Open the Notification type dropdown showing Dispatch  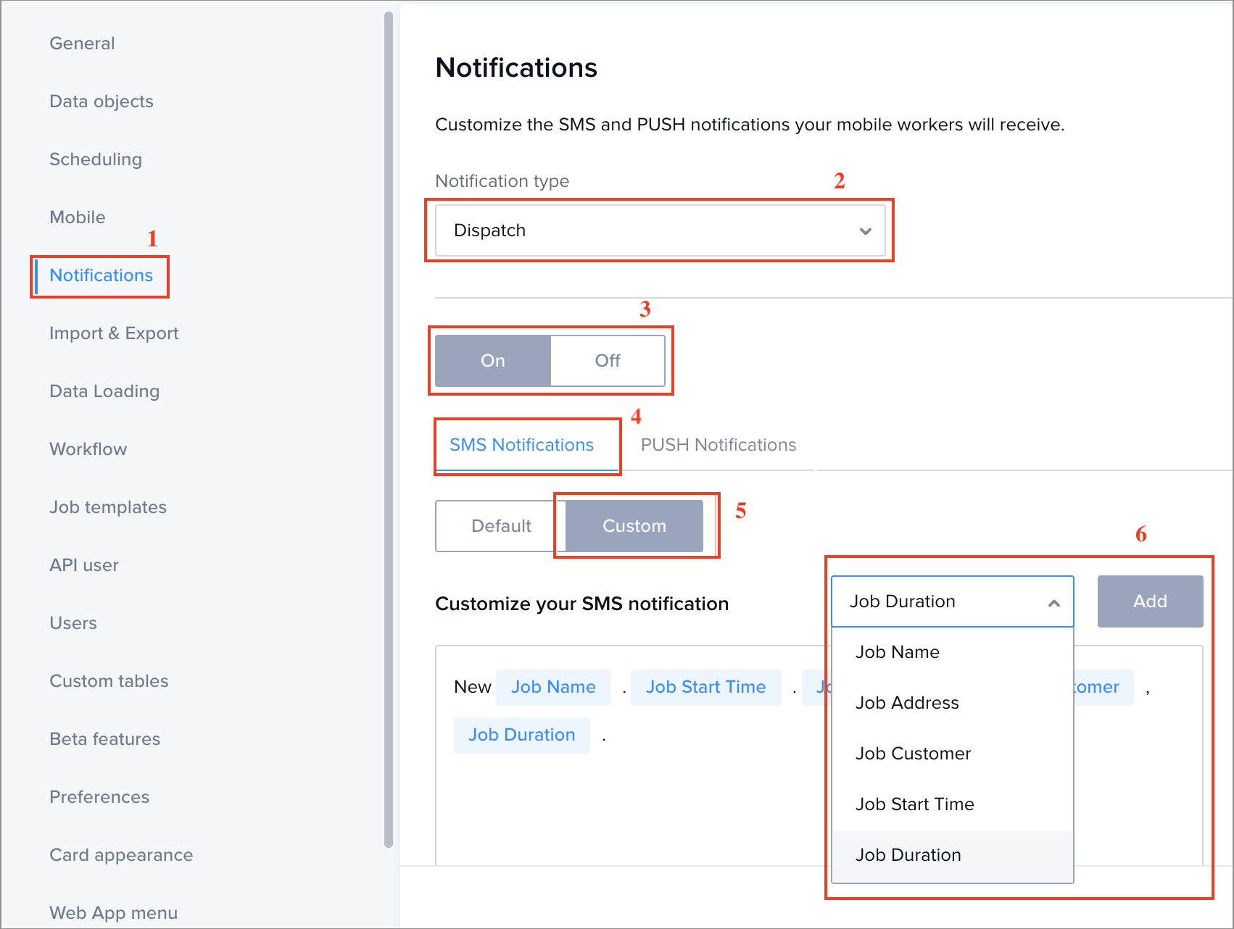(x=658, y=230)
